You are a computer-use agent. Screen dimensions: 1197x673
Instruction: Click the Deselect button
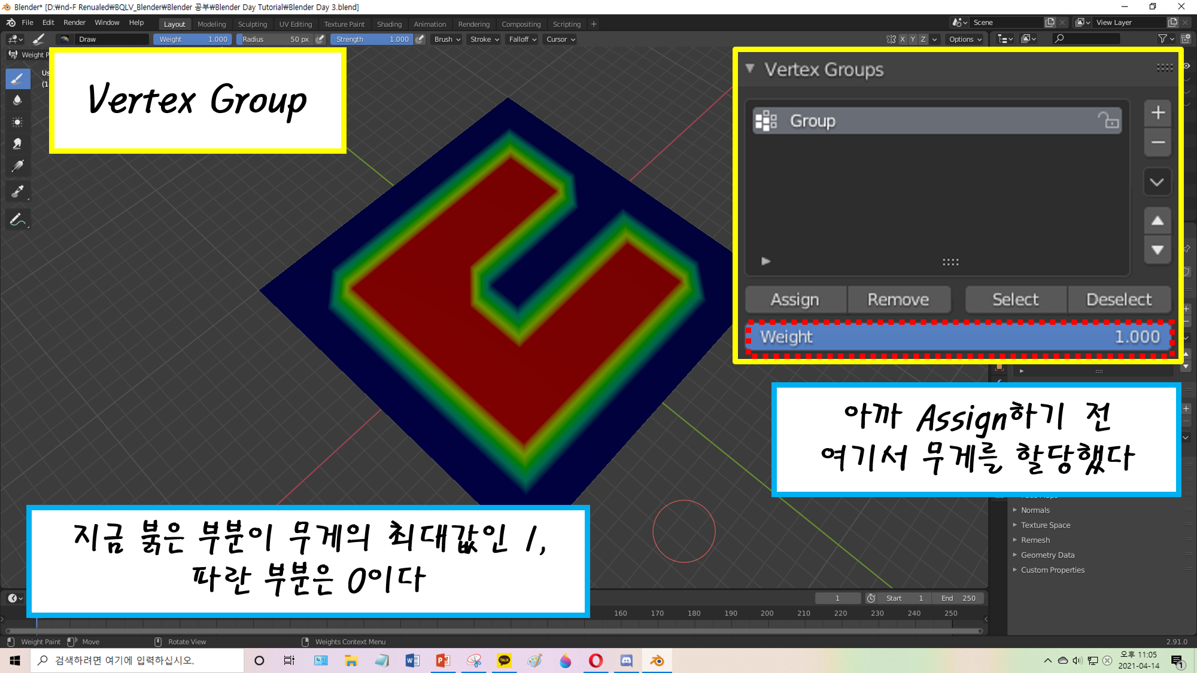point(1118,300)
